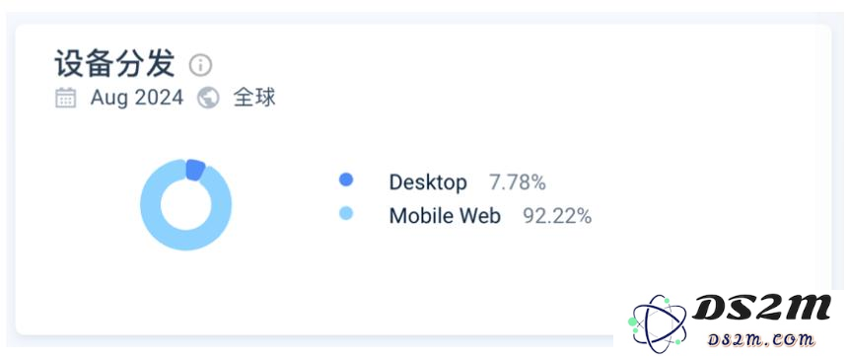Click the Mobile Web legend label
Viewport: 848px width, 357px height.
tap(445, 216)
